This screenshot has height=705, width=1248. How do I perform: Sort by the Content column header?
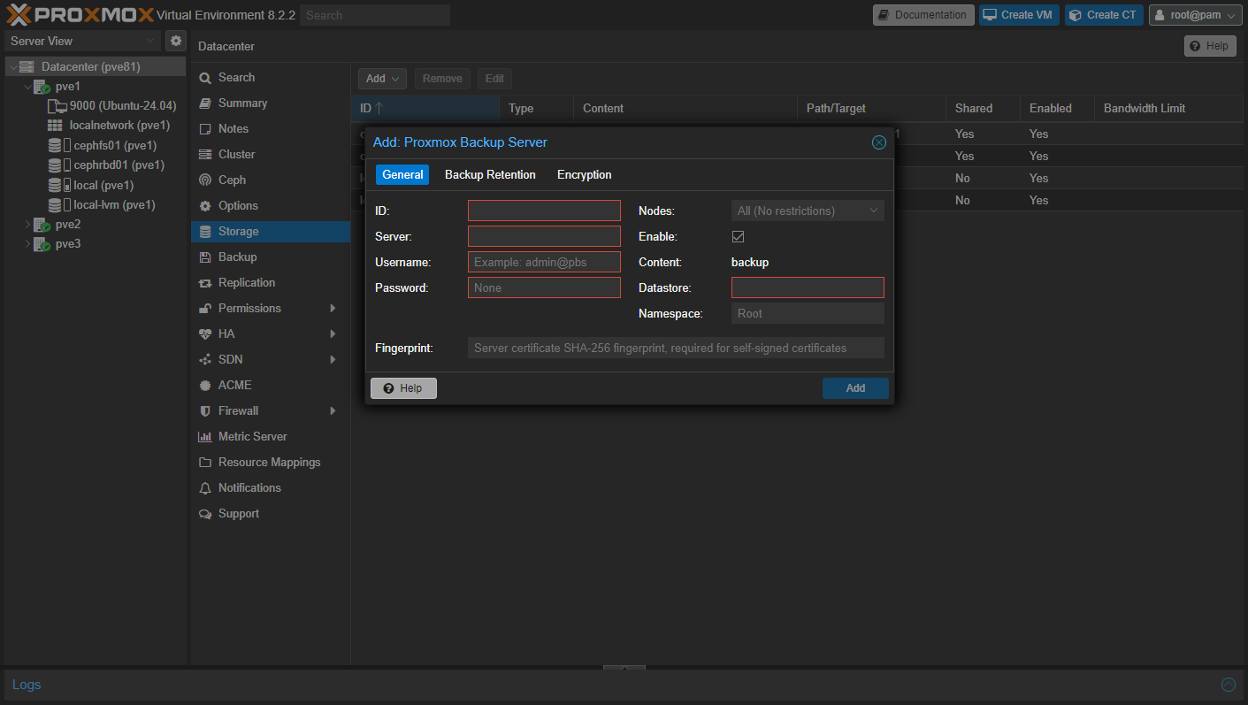685,109
